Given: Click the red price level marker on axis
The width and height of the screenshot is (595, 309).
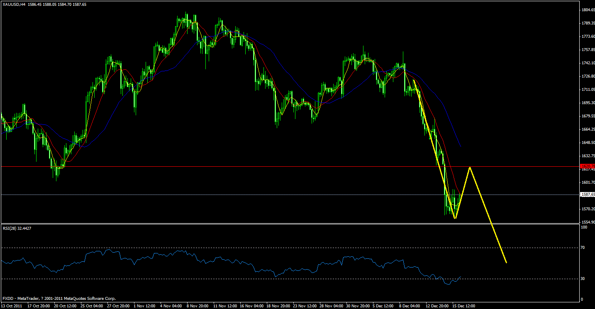Looking at the screenshot, I should pyautogui.click(x=587, y=166).
